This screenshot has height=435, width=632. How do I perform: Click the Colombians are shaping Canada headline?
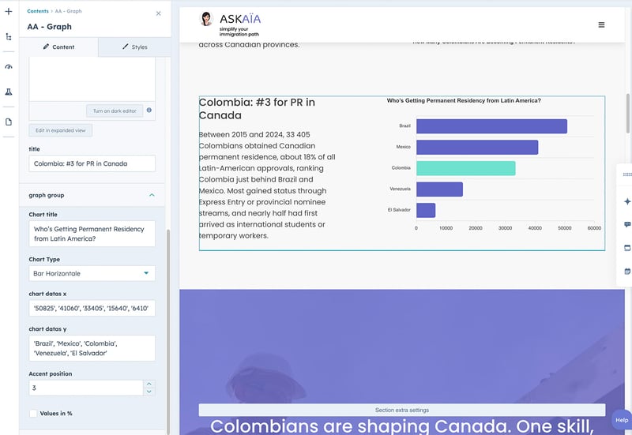(402, 426)
